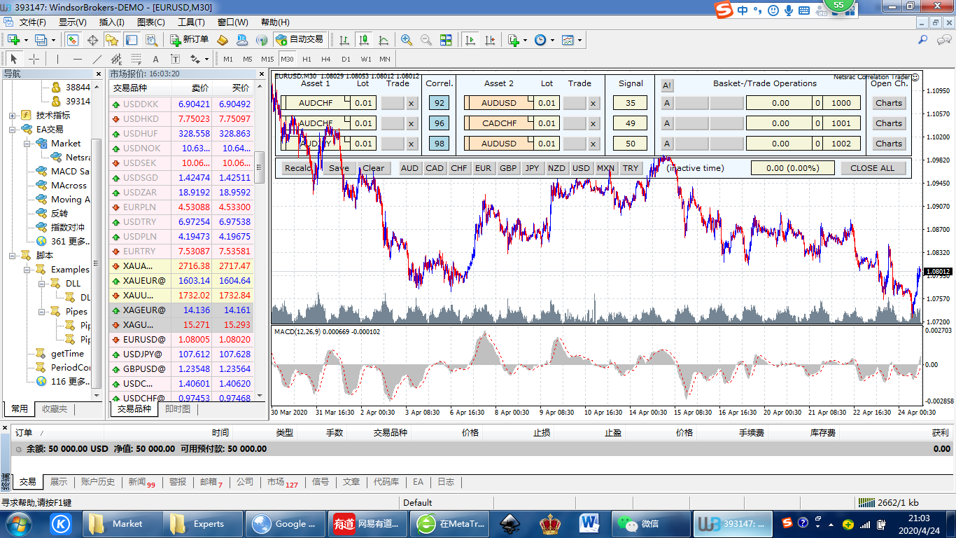The image size is (956, 538).
Task: Switch to the 收藏夹 navigator tab
Action: [55, 408]
